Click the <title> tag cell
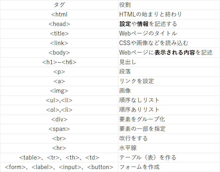The image size is (220, 172). click(x=59, y=33)
